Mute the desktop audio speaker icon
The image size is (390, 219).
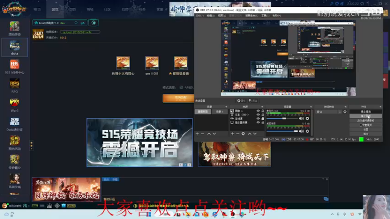[x=301, y=131]
